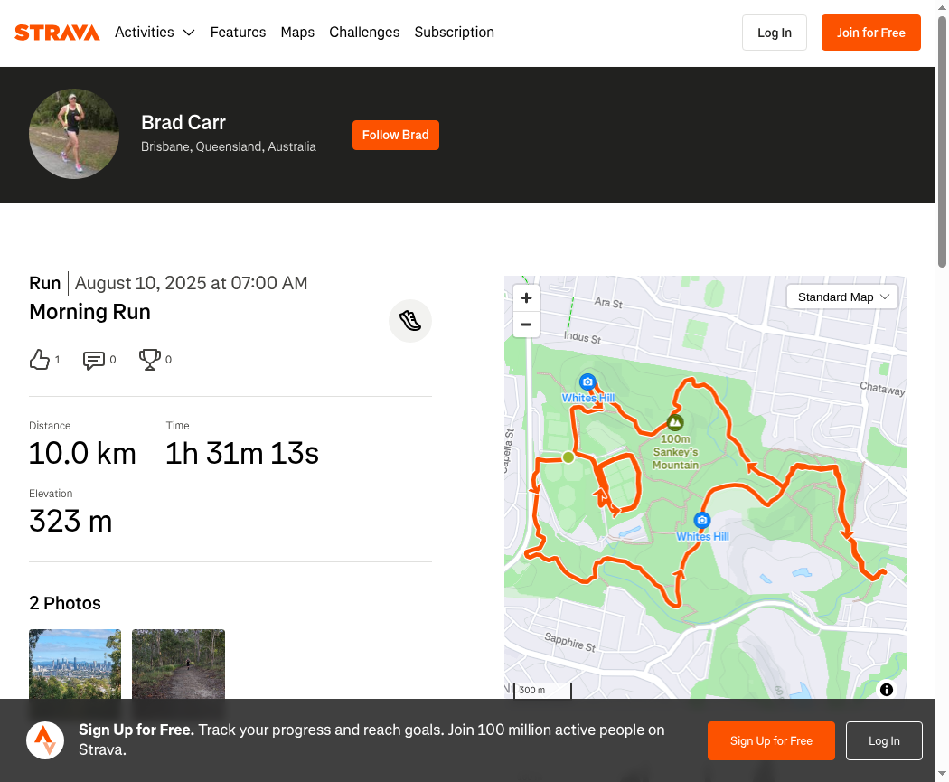
Task: Click Join for Free button
Action: point(871,33)
